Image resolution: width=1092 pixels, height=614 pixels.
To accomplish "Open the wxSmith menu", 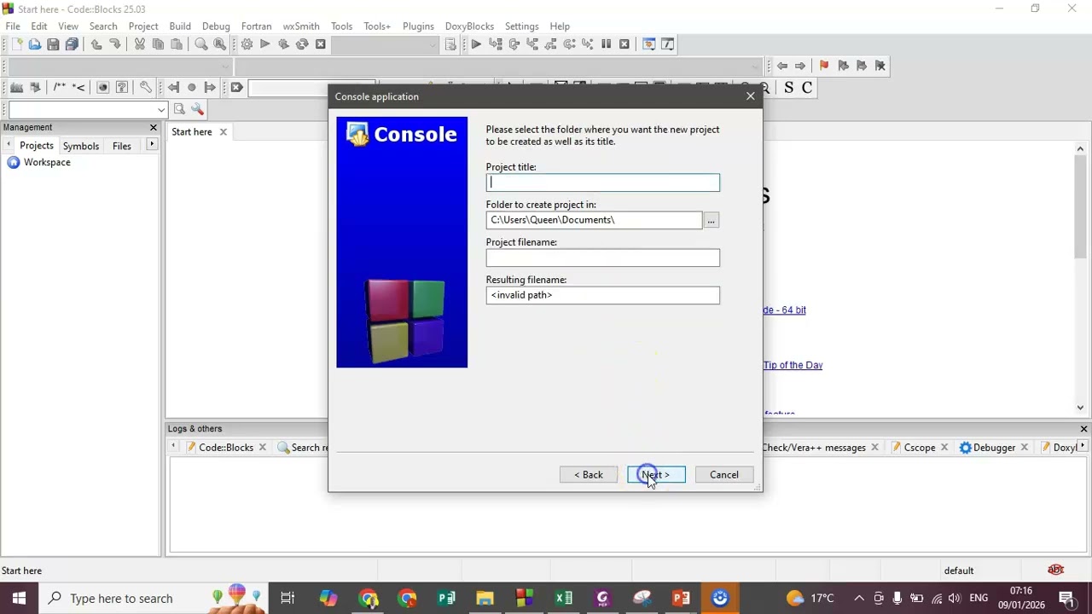I will 301,26.
